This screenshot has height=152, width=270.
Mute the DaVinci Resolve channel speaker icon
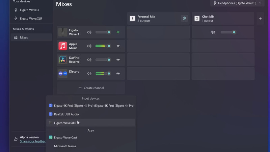click(89, 60)
